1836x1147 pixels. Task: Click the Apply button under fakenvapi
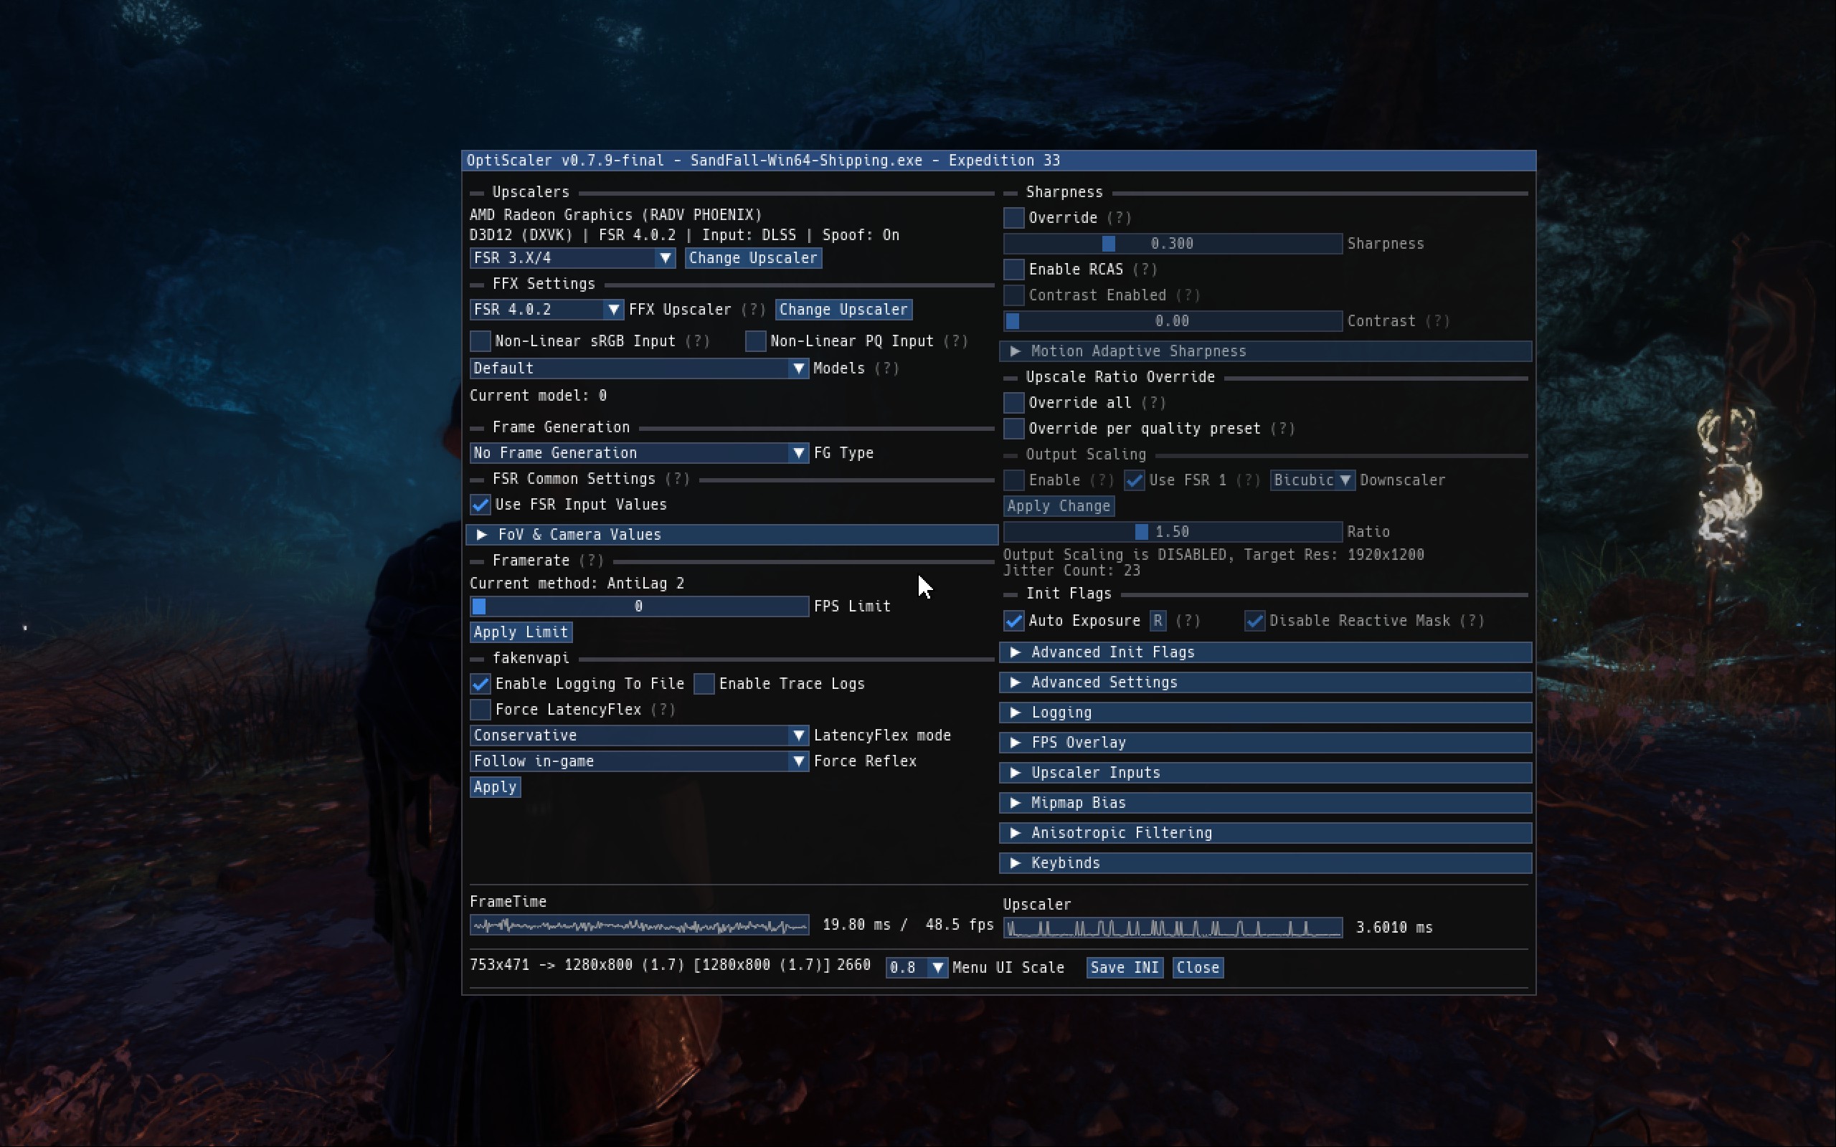coord(495,786)
